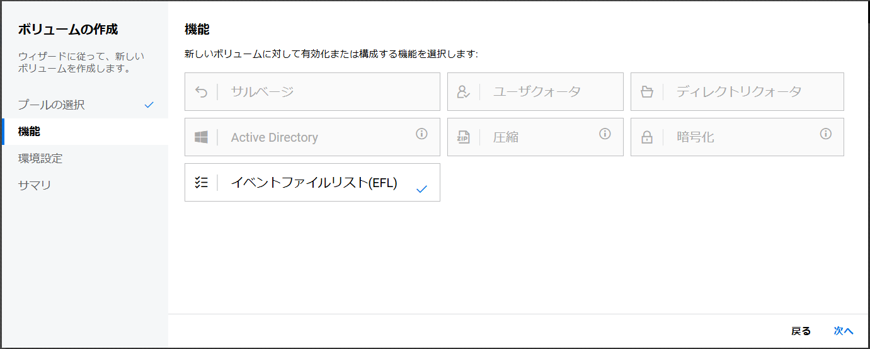Toggle the イベントファイルリスト(EFL) feature

[x=314, y=183]
